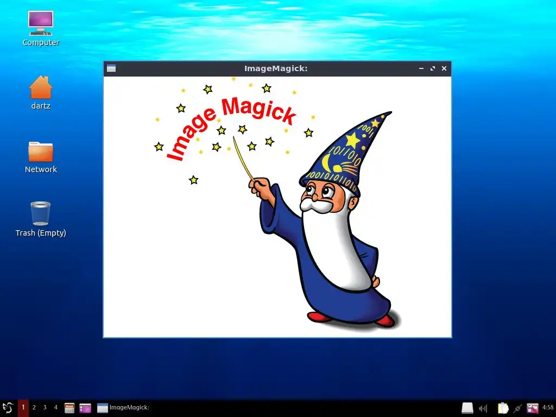
Task: Click the pink screenshot tray icon
Action: click(x=533, y=408)
